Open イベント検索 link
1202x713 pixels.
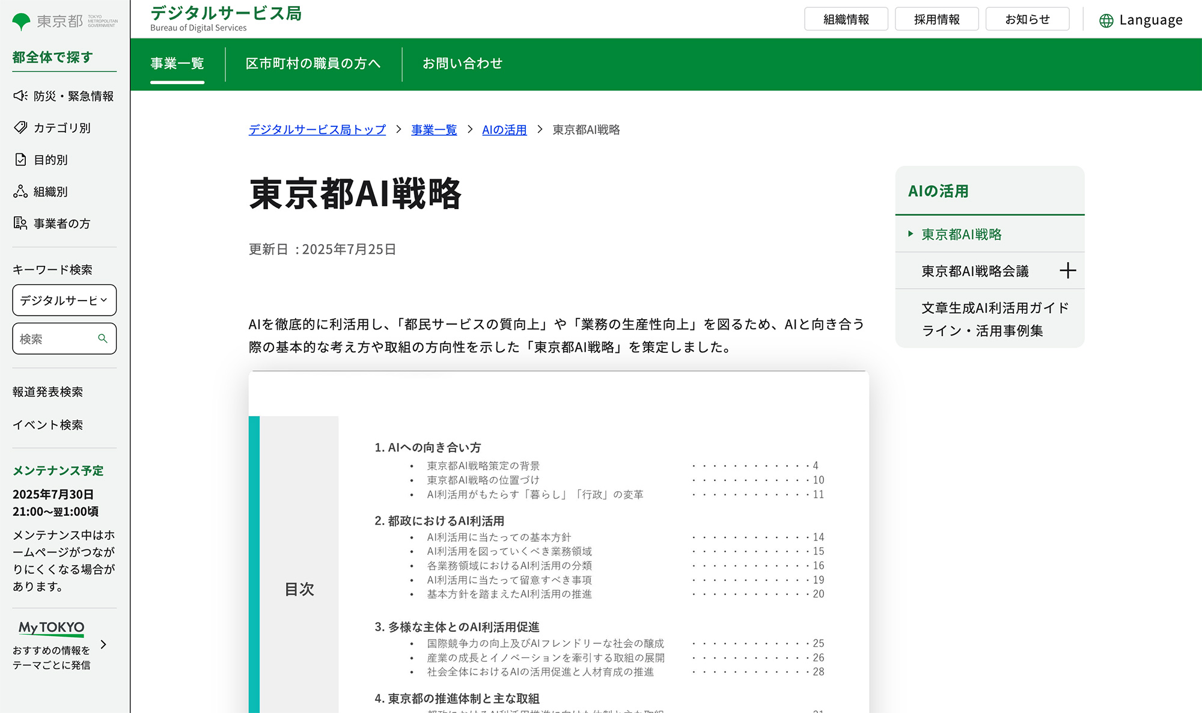point(47,425)
